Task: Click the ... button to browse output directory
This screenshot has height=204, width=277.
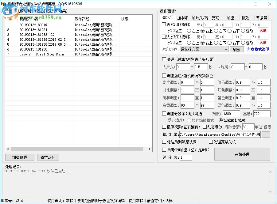Action: [x=266, y=134]
